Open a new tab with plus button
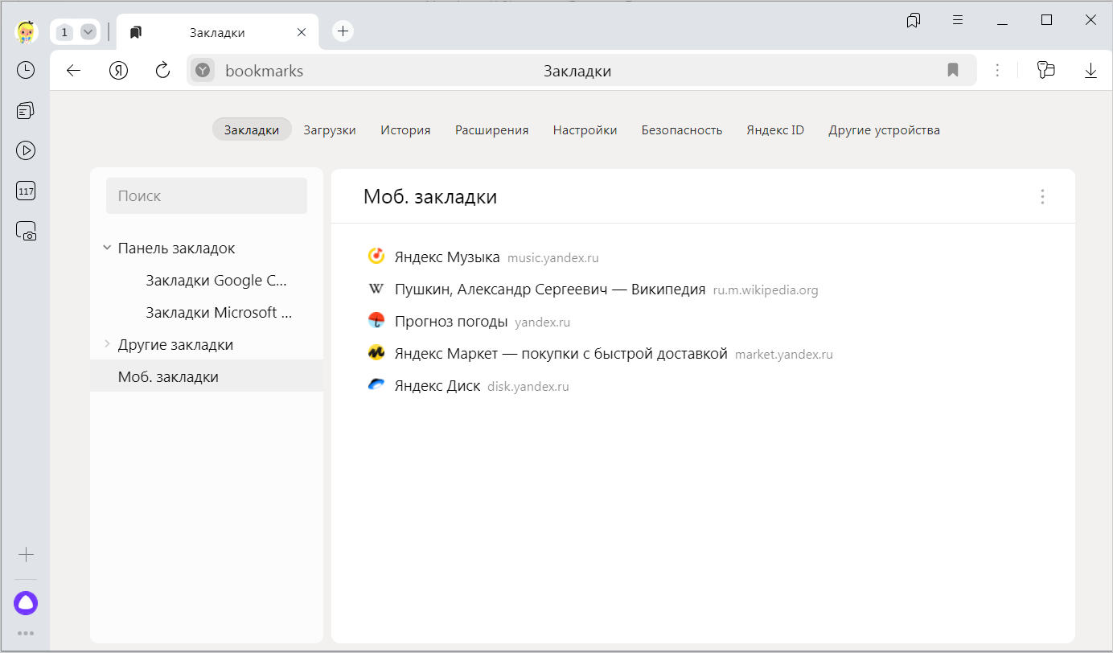 point(343,31)
